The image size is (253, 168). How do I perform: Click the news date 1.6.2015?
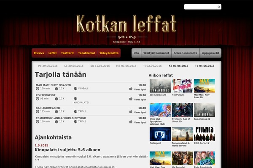click(x=41, y=145)
